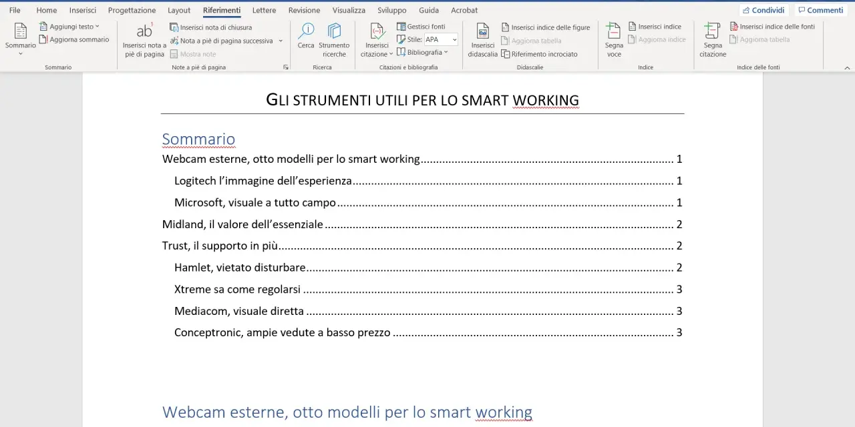Viewport: 855px width, 427px height.
Task: Click the Sommario heading in document
Action: pyautogui.click(x=198, y=139)
